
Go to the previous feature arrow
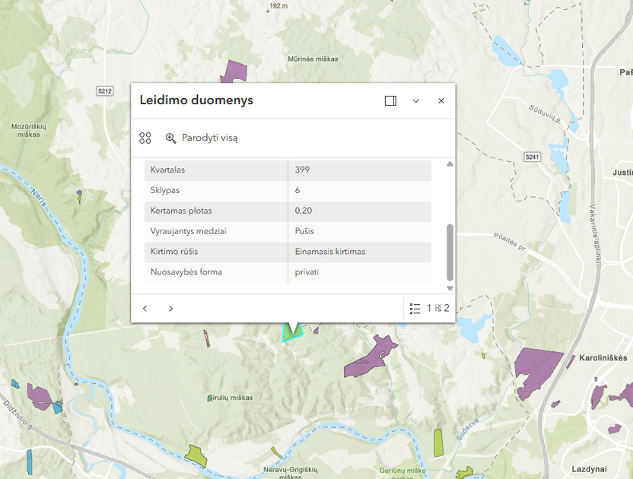145,309
